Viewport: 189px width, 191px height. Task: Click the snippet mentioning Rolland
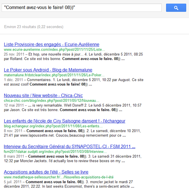(73, 57)
